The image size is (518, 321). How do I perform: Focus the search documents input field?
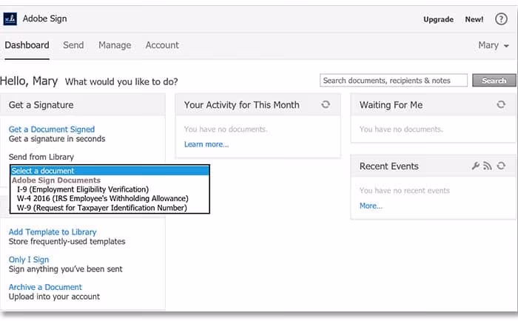[394, 80]
